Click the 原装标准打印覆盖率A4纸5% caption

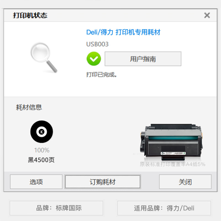pos(172,164)
